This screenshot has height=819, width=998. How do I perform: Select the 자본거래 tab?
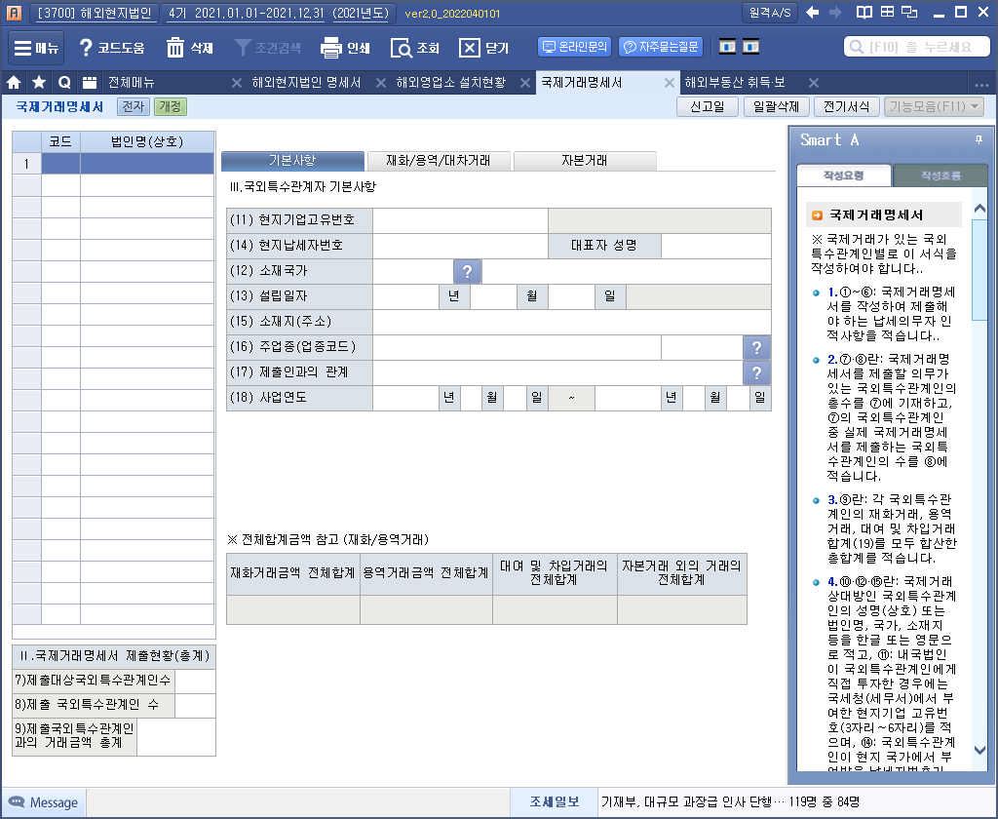coord(585,161)
